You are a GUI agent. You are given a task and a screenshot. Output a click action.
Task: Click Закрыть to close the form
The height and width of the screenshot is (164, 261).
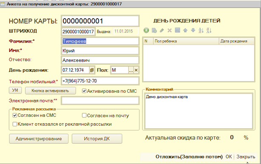(246, 157)
